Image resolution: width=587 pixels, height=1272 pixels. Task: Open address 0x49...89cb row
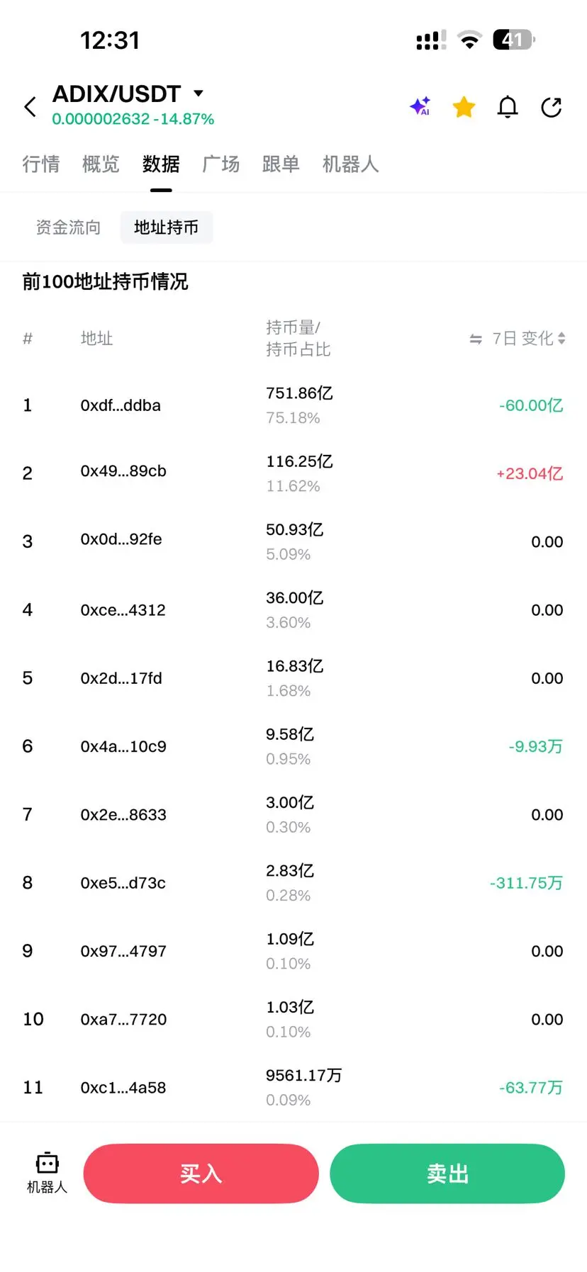(x=123, y=471)
